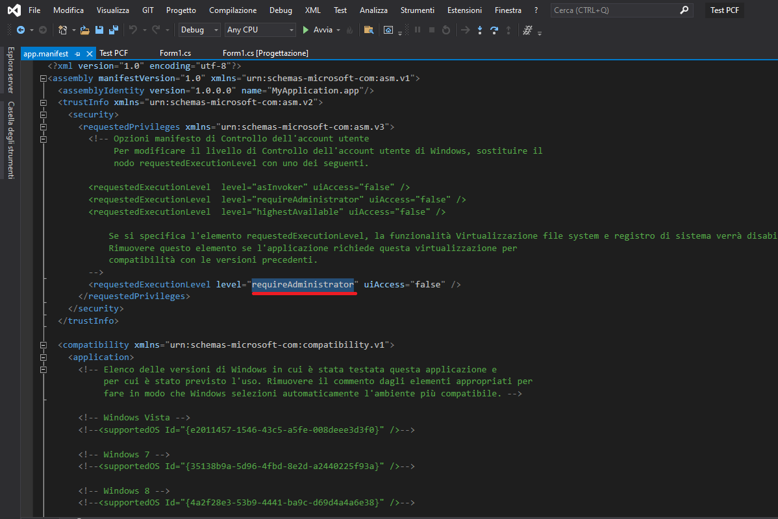778x519 pixels.
Task: Close the app.manifest tab
Action: (89, 53)
